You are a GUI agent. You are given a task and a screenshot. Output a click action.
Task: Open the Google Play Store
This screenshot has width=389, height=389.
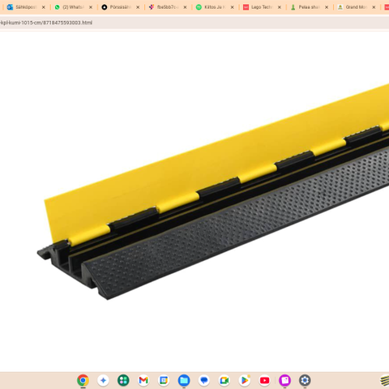click(x=244, y=380)
